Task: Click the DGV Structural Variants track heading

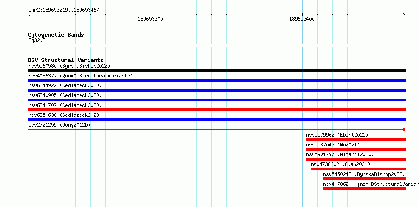Action: 66,60
